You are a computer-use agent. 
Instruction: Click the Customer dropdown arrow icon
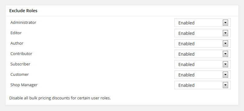(x=225, y=75)
